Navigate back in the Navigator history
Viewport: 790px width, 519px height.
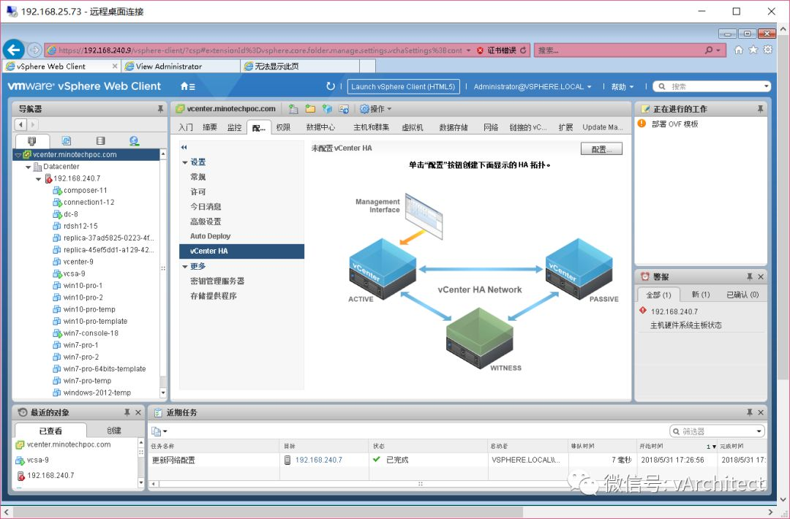click(x=20, y=124)
